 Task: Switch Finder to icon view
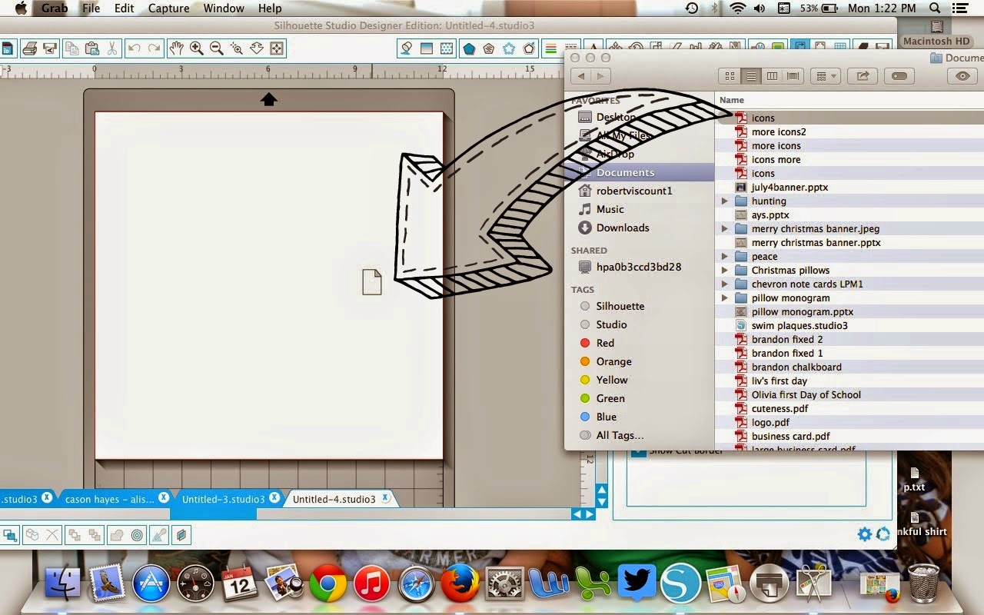click(730, 76)
